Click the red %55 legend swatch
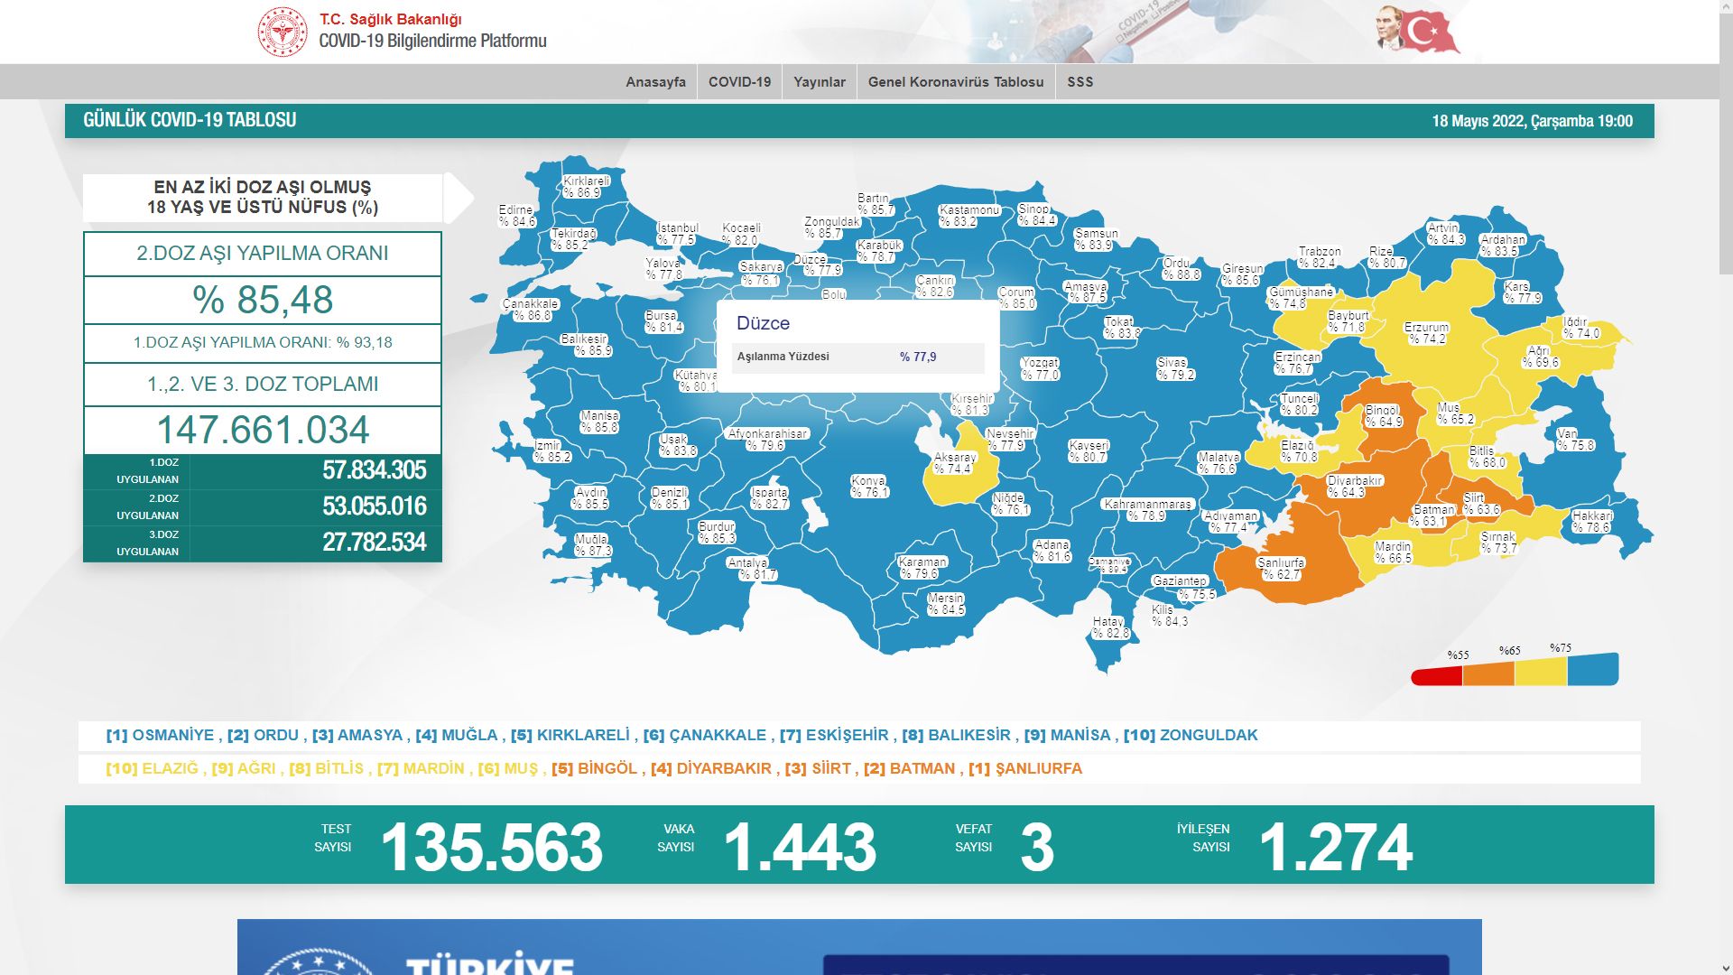Viewport: 1733px width, 975px height. (x=1437, y=676)
